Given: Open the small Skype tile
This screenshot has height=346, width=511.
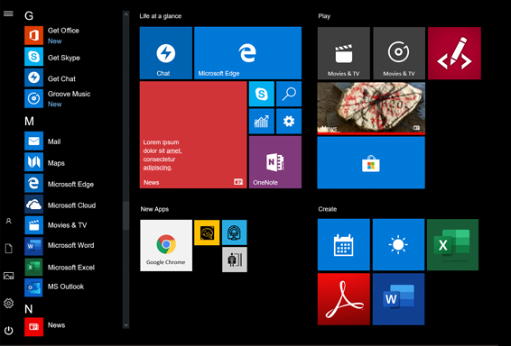Looking at the screenshot, I should coord(261,94).
